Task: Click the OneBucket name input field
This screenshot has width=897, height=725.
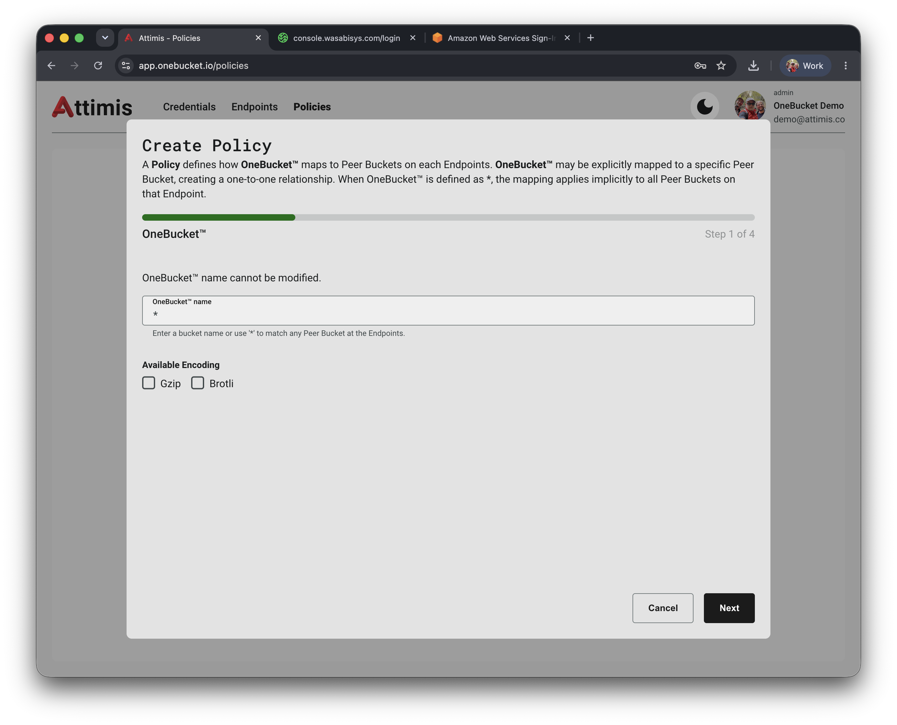Action: point(448,311)
